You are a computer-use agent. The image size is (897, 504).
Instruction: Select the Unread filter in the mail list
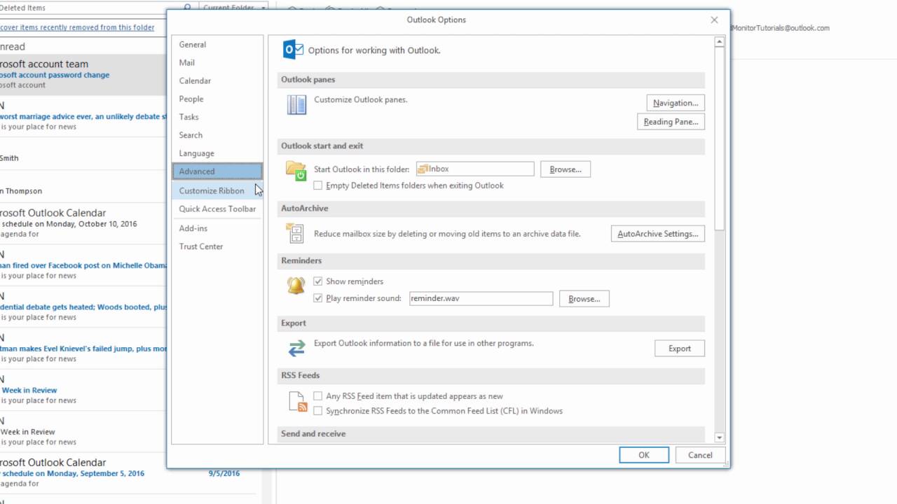tap(13, 47)
